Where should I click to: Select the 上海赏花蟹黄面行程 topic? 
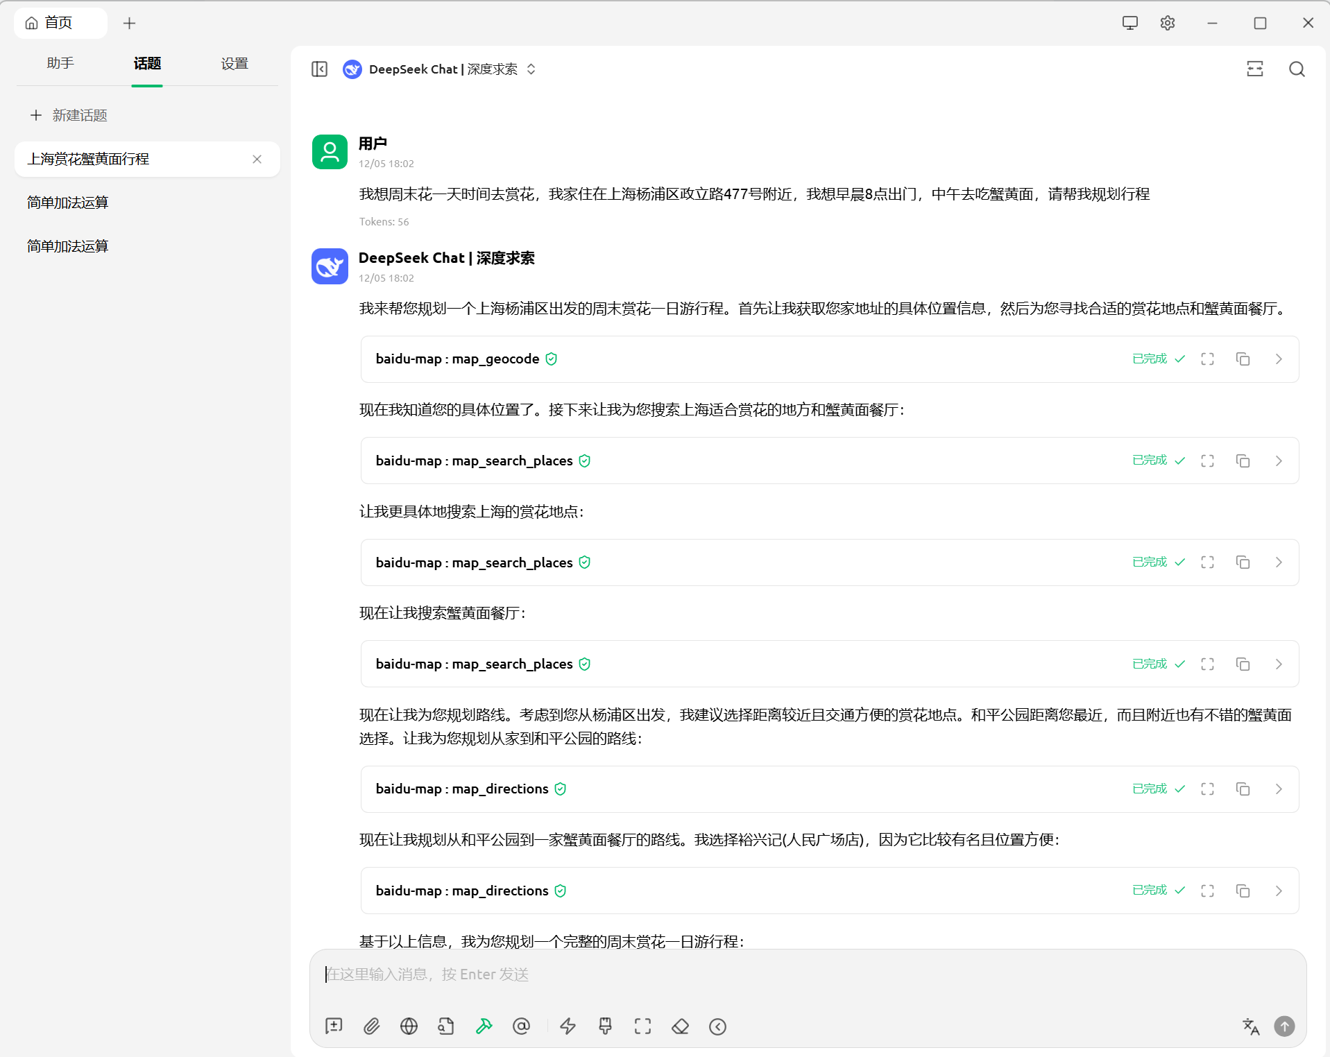point(147,160)
